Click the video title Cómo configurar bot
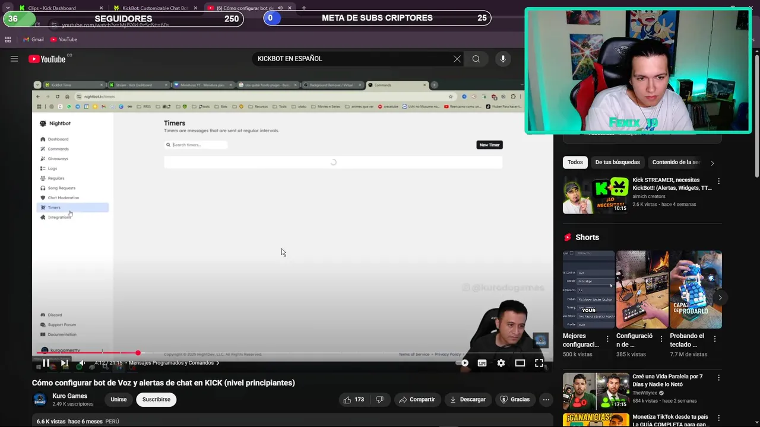Screen dimensions: 760x427 click(163, 383)
